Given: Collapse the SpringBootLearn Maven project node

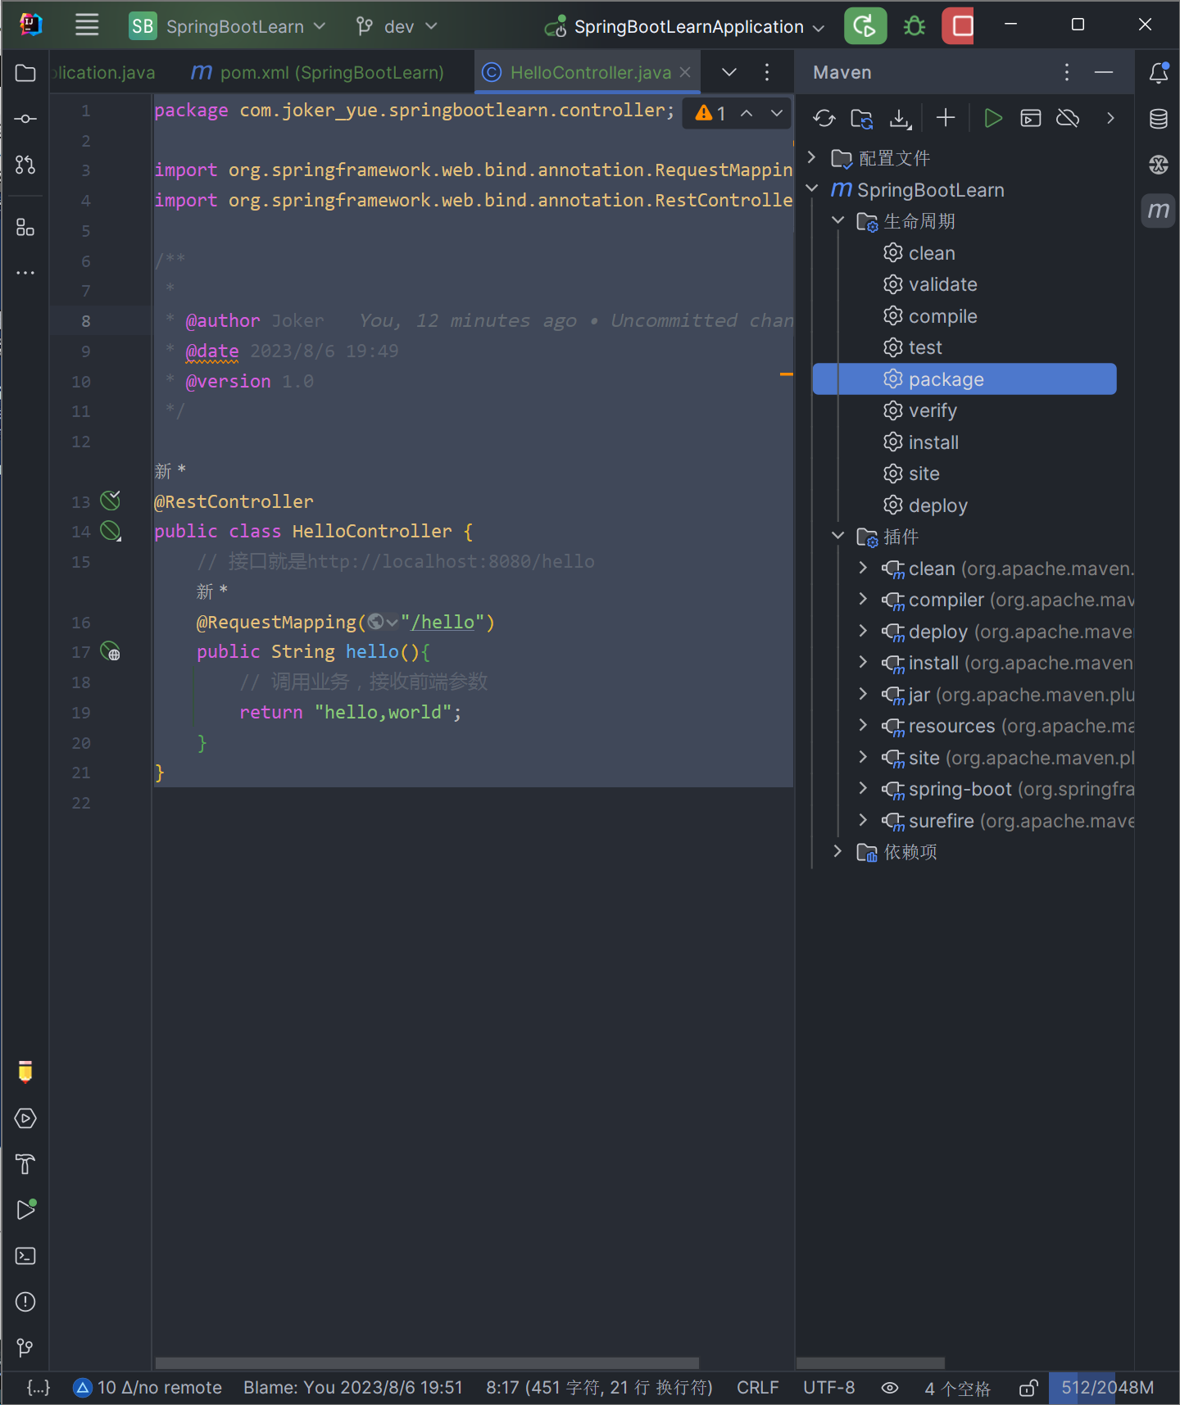Looking at the screenshot, I should point(812,188).
